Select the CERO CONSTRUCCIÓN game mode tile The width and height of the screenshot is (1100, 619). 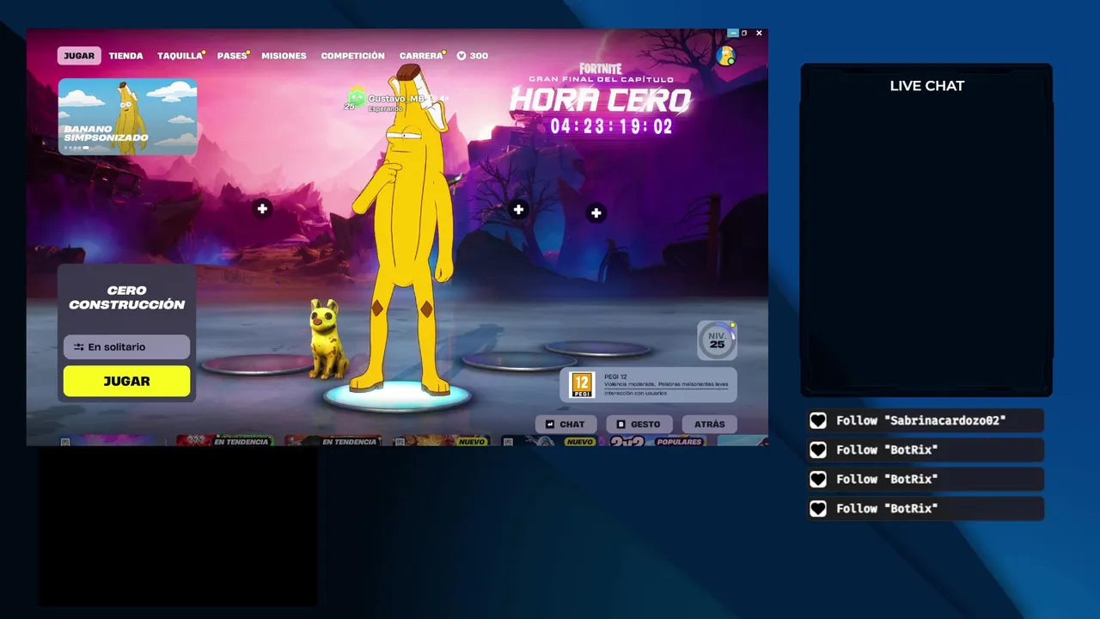[x=126, y=297]
